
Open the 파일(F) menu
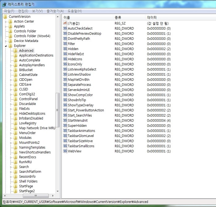click(9, 11)
